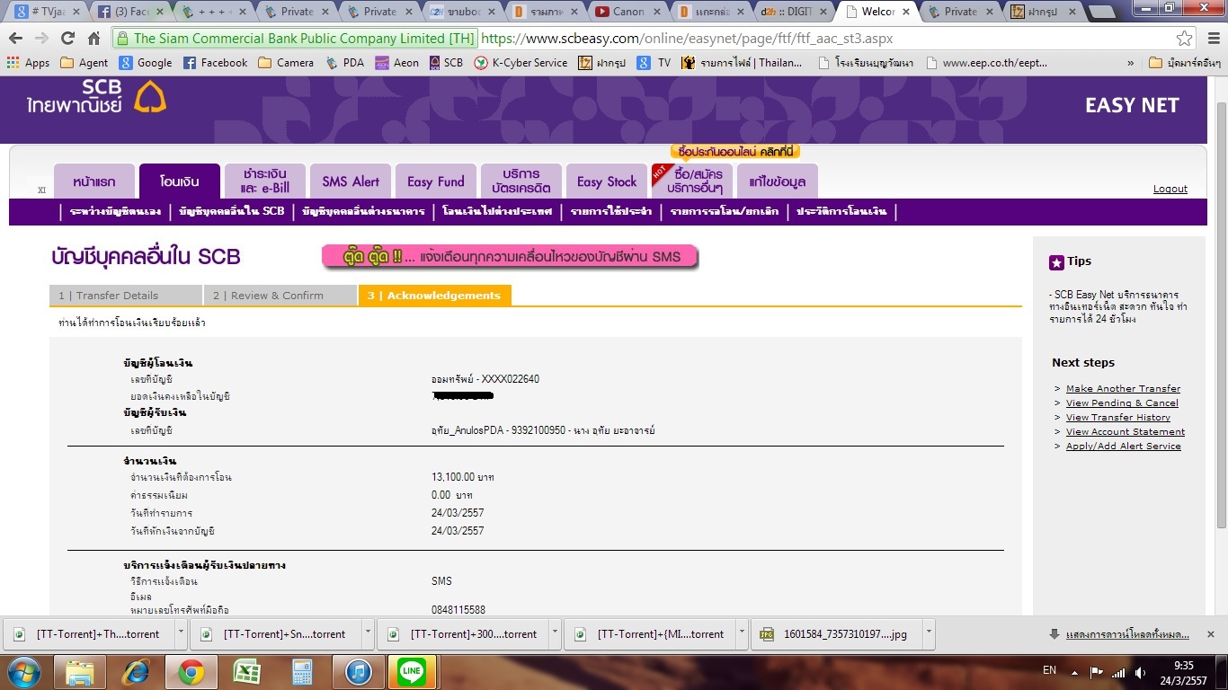Open LINE from the taskbar
This screenshot has width=1228, height=690.
coord(413,671)
